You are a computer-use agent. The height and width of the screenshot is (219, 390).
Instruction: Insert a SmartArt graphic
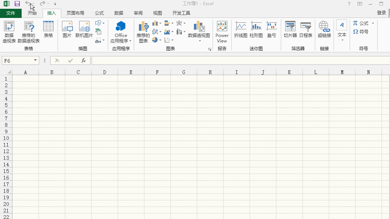(x=98, y=31)
